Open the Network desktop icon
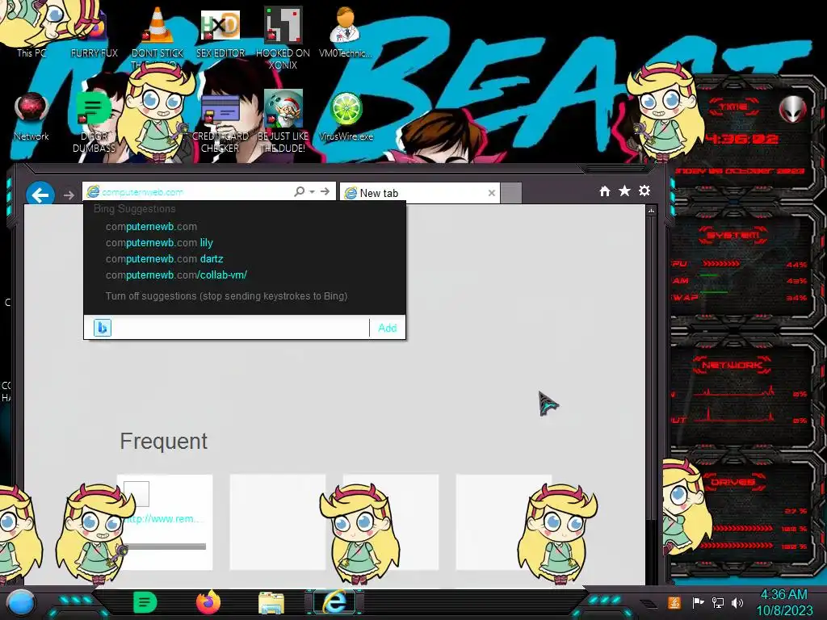The height and width of the screenshot is (620, 827). tap(31, 116)
